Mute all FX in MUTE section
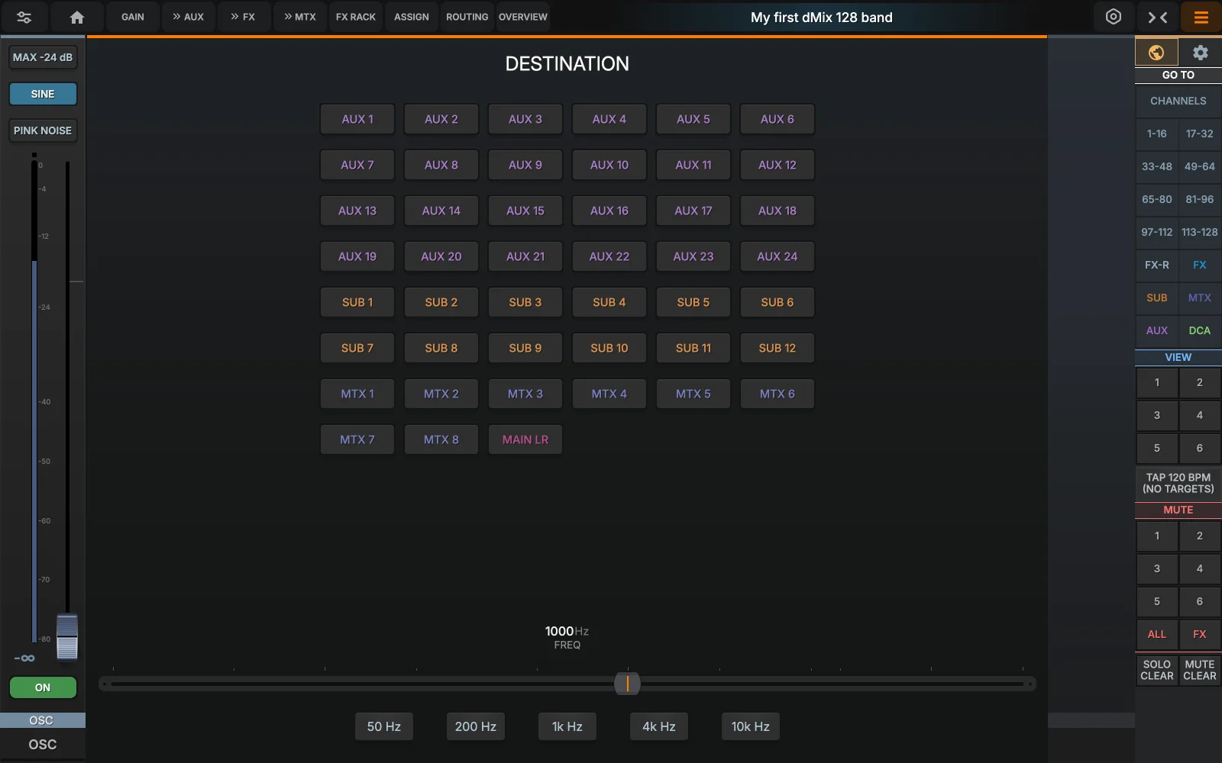 coord(1200,634)
